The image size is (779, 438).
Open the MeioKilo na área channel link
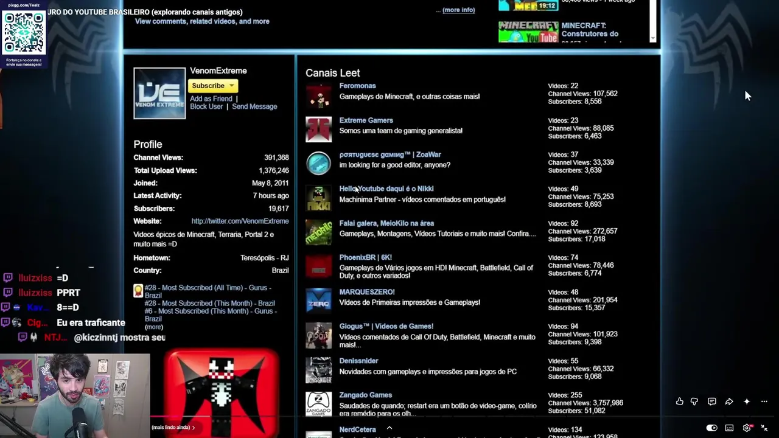coord(386,223)
